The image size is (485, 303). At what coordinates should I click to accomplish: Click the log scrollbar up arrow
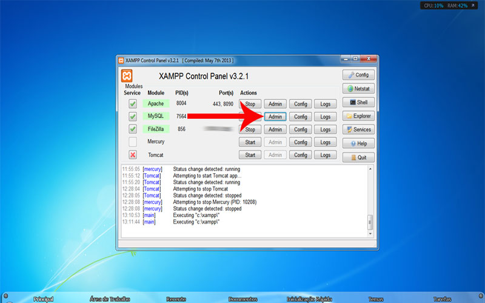point(370,169)
